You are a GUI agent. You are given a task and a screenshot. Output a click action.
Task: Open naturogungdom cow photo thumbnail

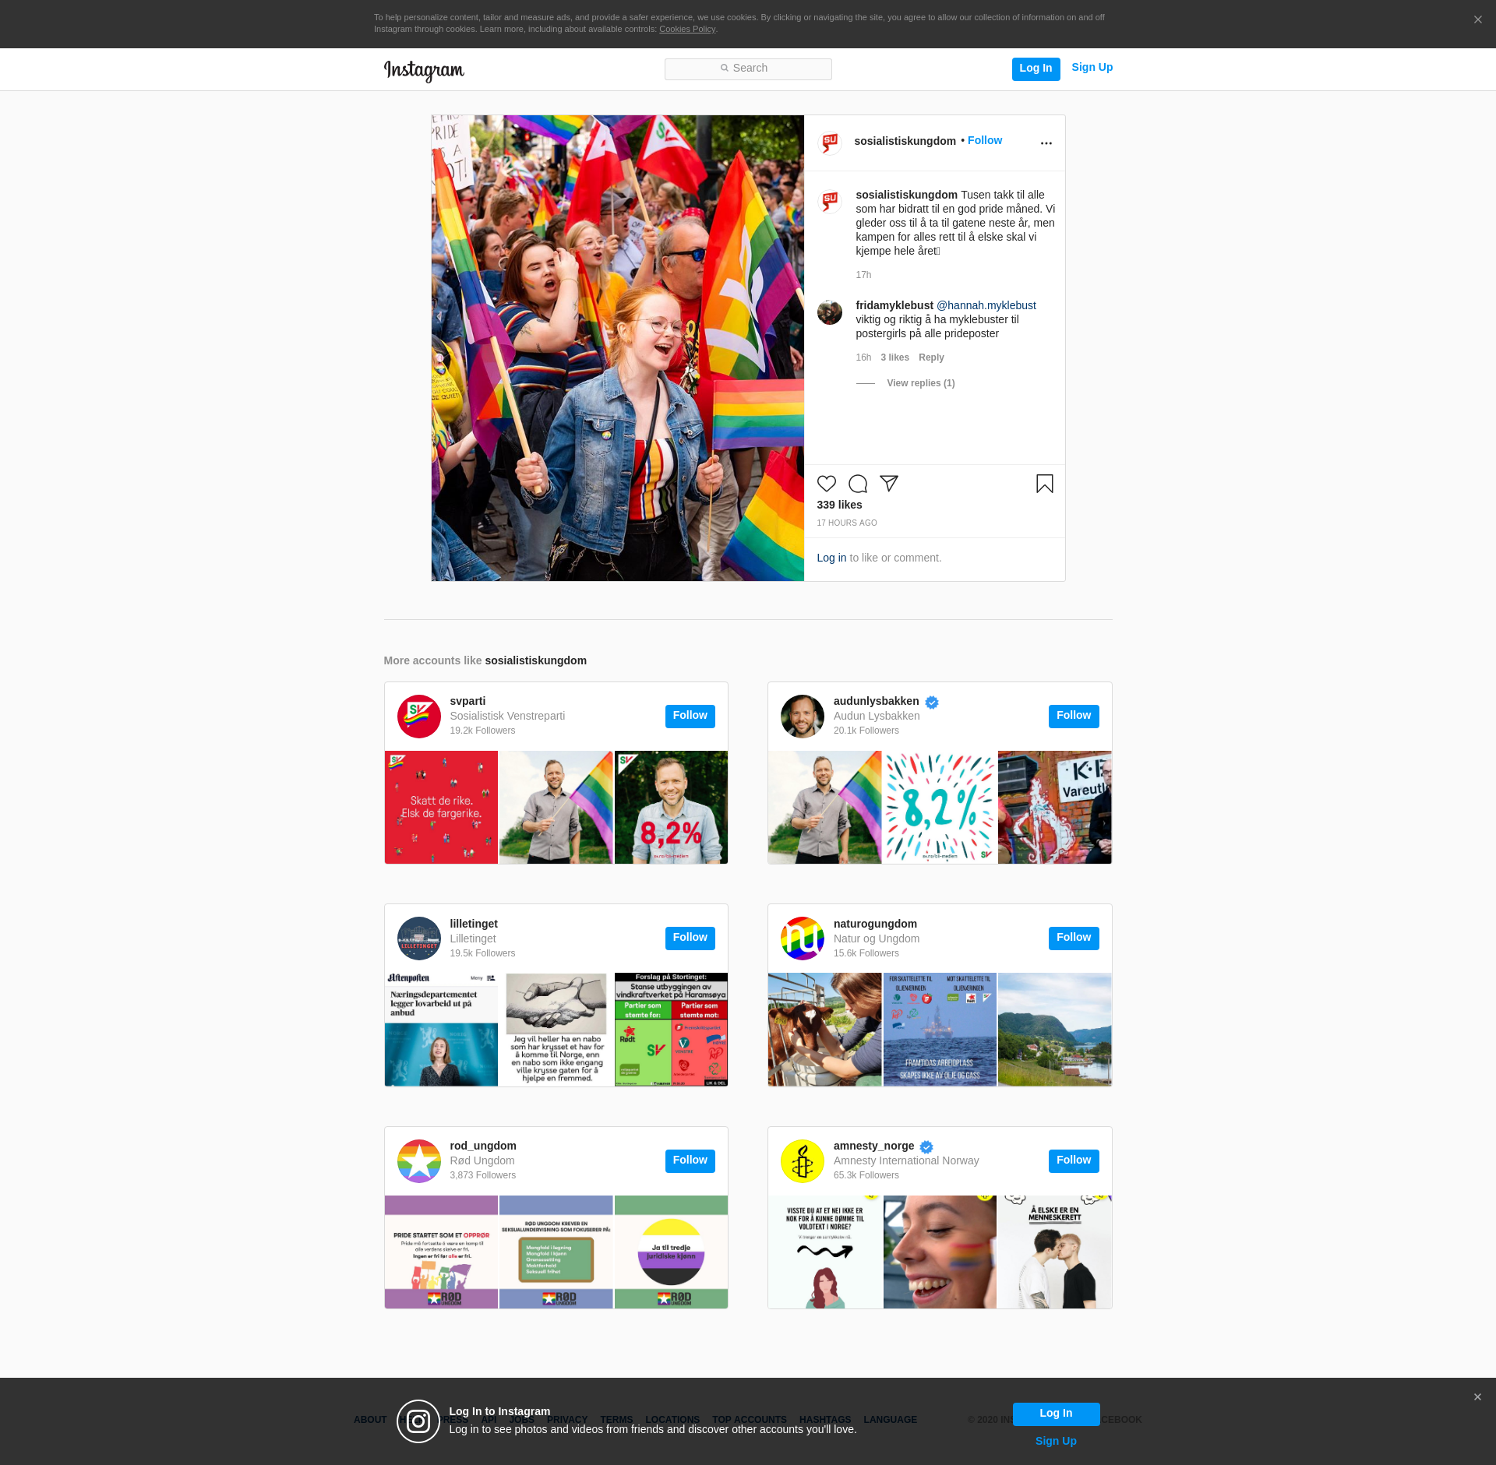pyautogui.click(x=824, y=1030)
